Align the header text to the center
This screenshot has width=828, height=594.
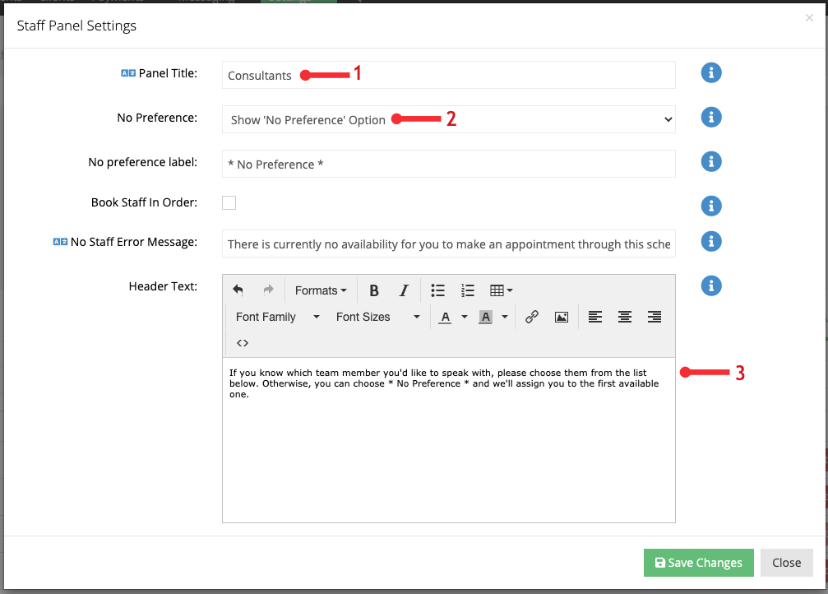pos(624,316)
